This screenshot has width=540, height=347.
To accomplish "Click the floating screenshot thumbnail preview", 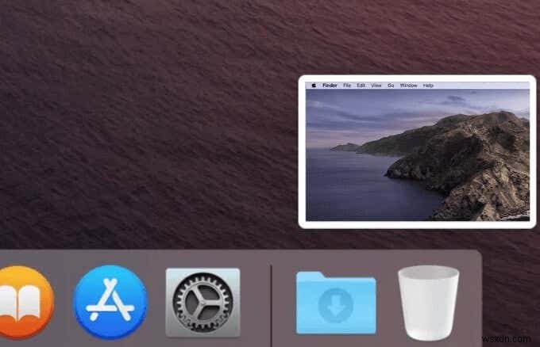I will [417, 151].
